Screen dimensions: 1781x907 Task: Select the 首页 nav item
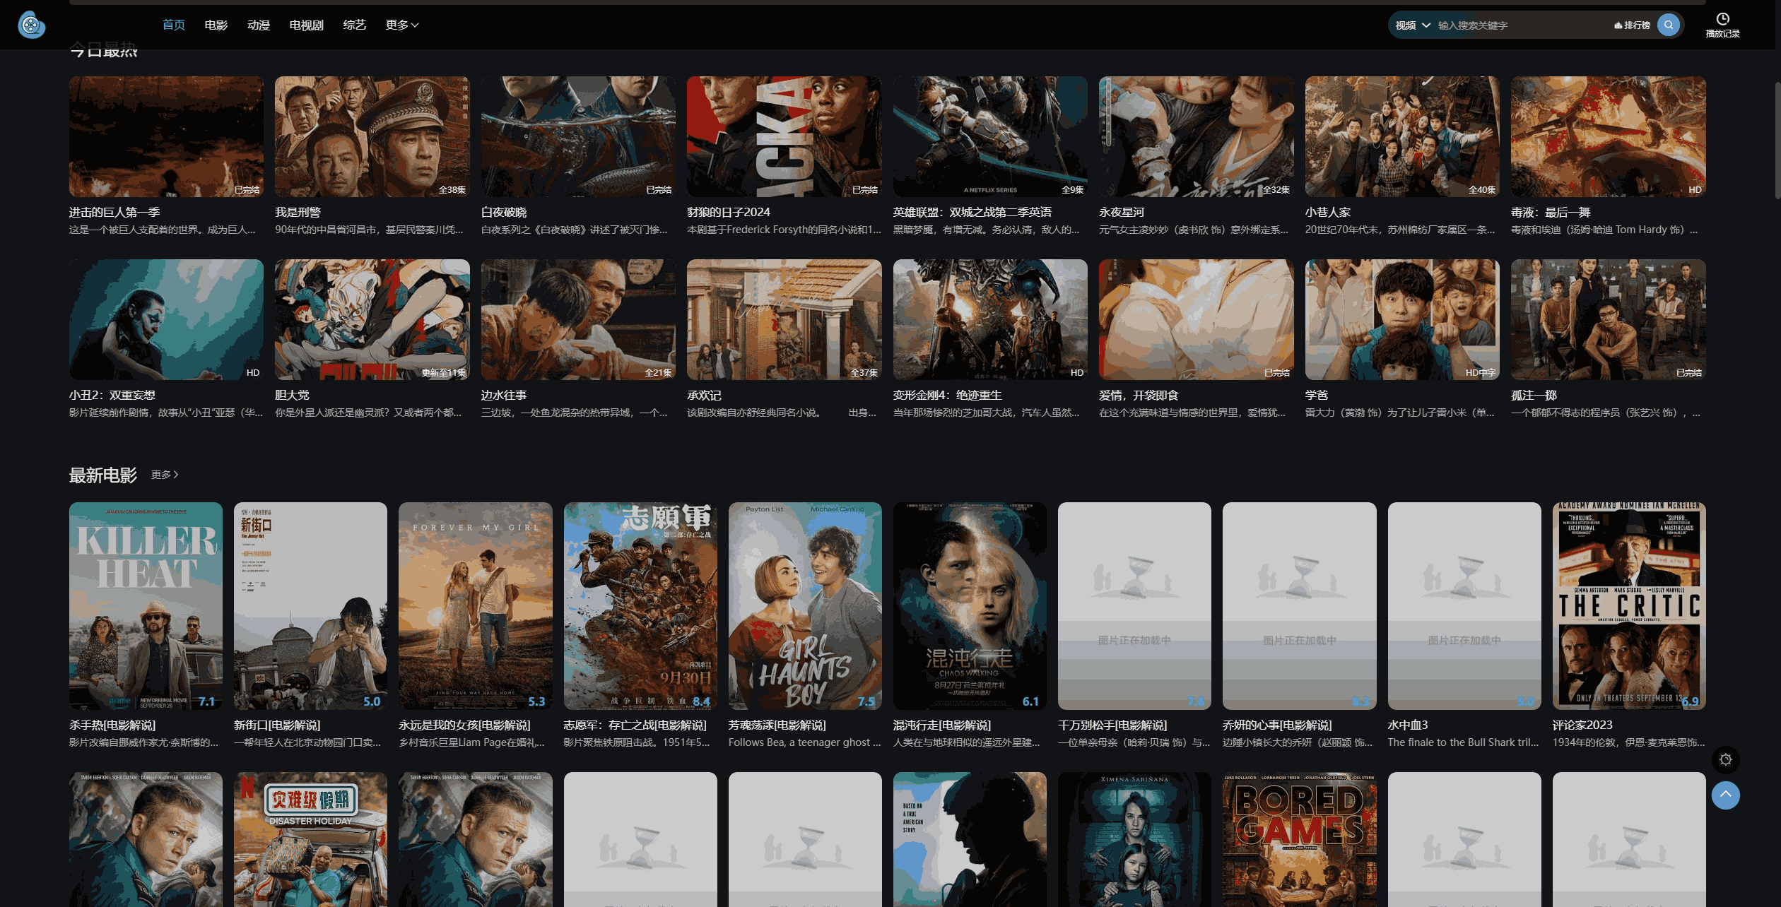click(174, 25)
